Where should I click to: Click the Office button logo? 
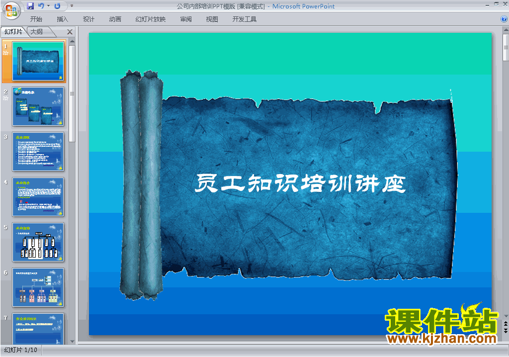[12, 10]
